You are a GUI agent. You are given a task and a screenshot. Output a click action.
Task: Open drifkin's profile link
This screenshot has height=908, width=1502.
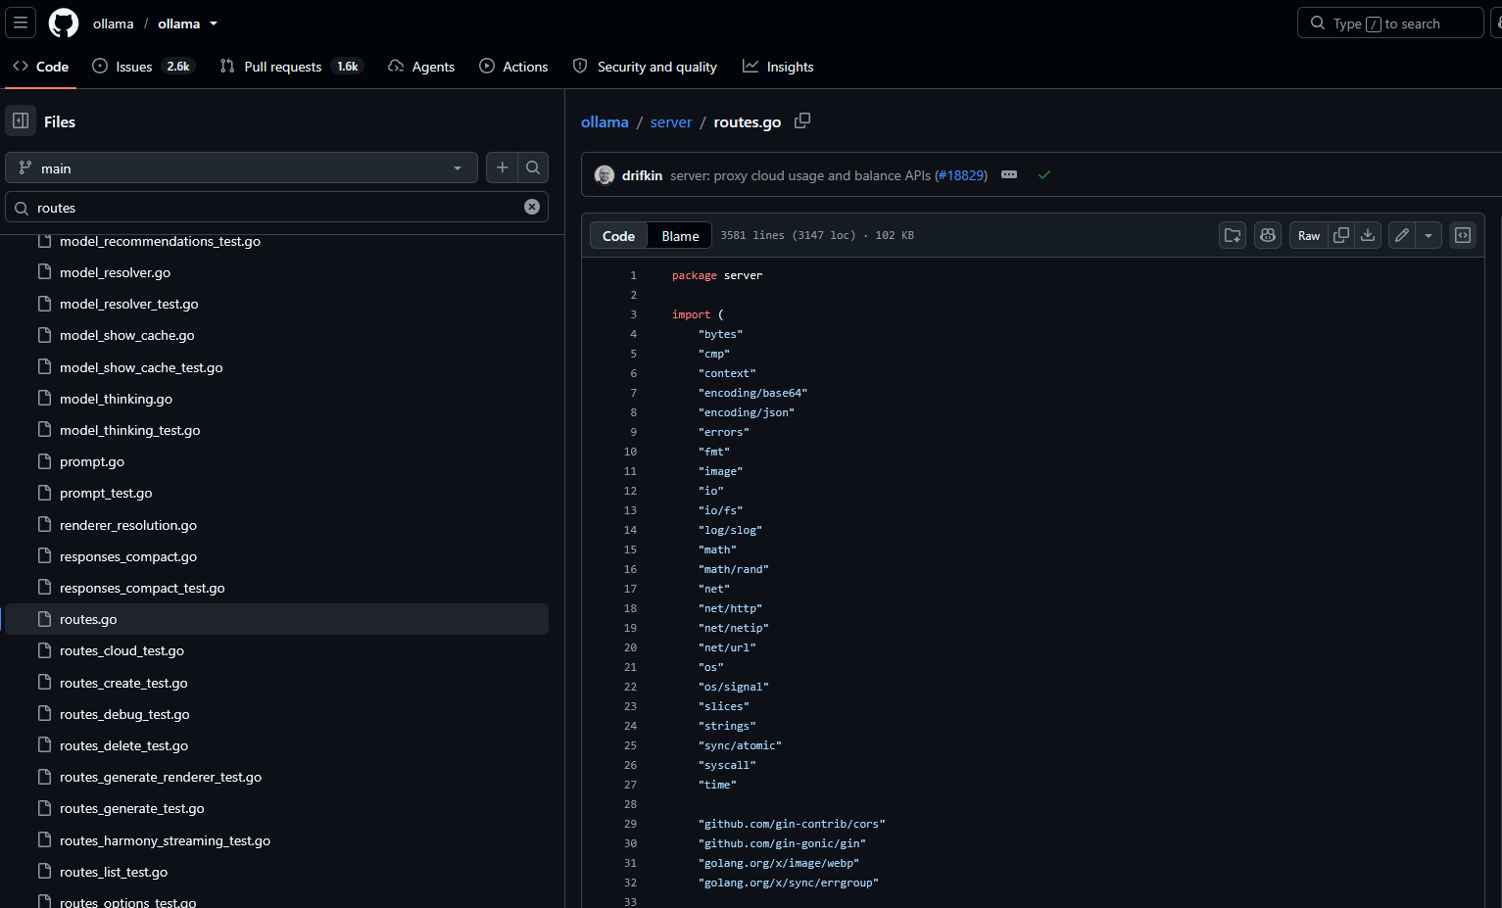642,175
